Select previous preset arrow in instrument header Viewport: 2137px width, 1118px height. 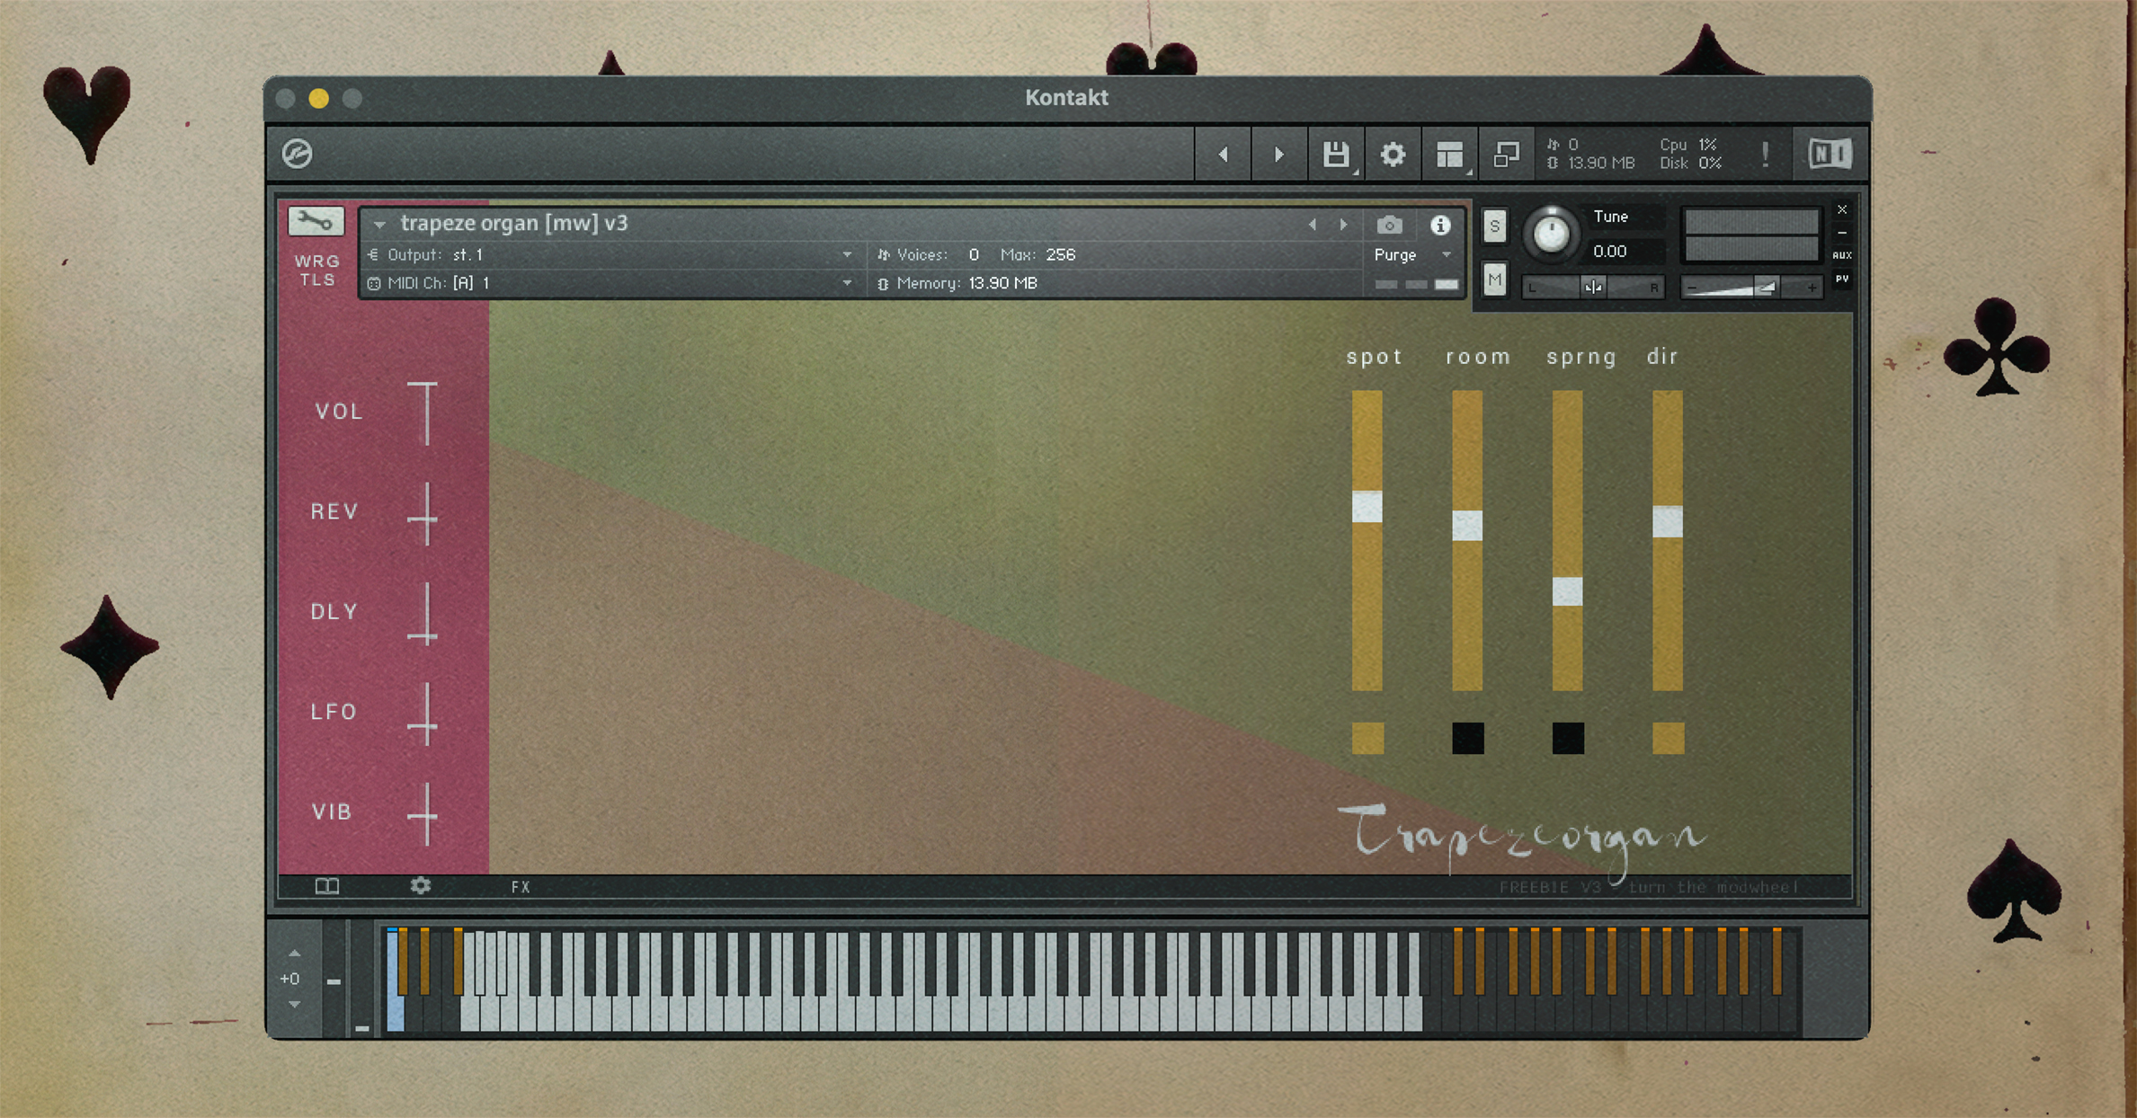pyautogui.click(x=1313, y=225)
